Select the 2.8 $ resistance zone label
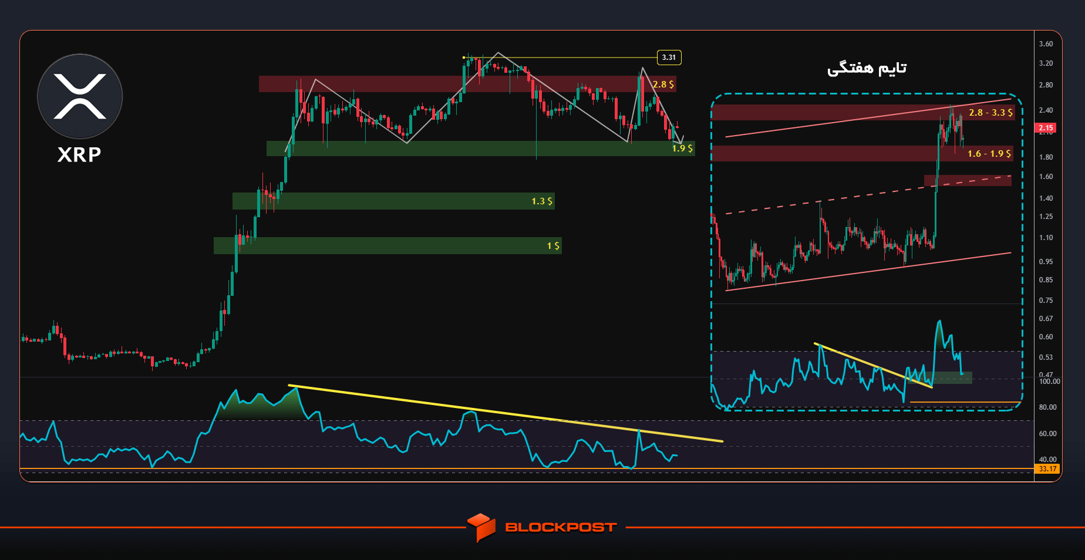Viewport: 1085px width, 560px height. click(663, 85)
